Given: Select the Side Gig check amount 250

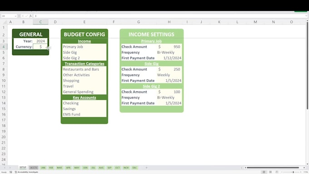Looking at the screenshot, I should [169, 69].
